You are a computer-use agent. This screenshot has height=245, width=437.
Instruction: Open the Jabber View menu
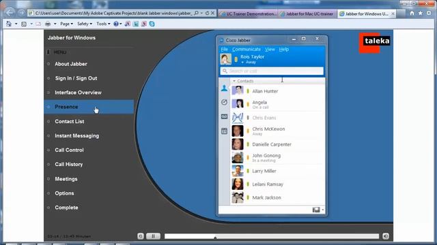(x=270, y=49)
